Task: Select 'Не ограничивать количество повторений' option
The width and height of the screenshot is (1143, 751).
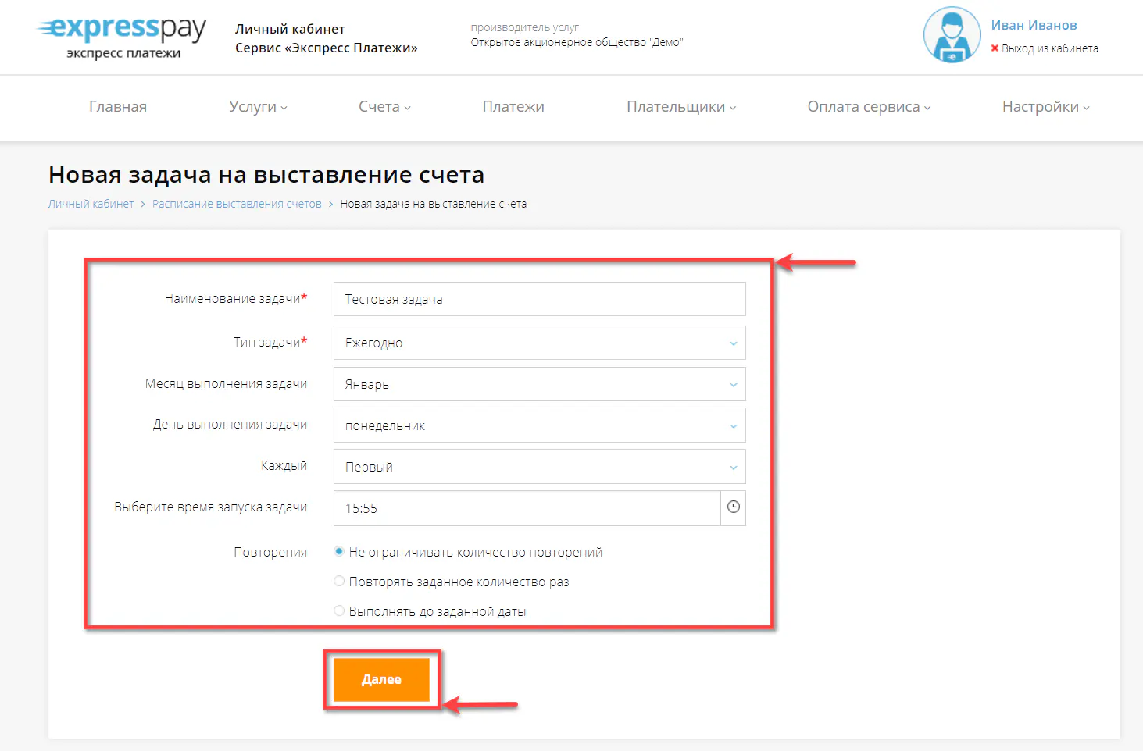Action: [338, 551]
